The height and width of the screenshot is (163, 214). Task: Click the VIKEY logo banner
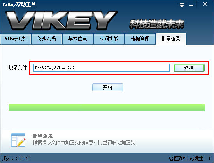(x=61, y=21)
